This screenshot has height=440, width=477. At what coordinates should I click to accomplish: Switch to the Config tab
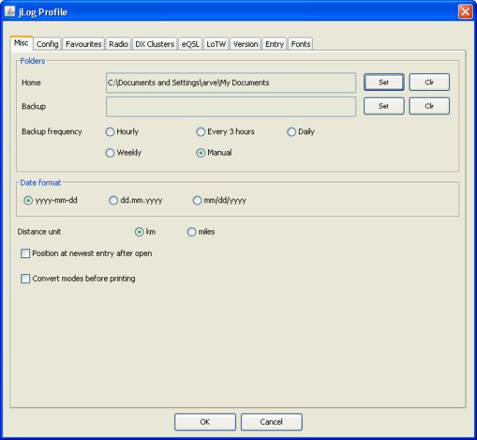[x=48, y=44]
